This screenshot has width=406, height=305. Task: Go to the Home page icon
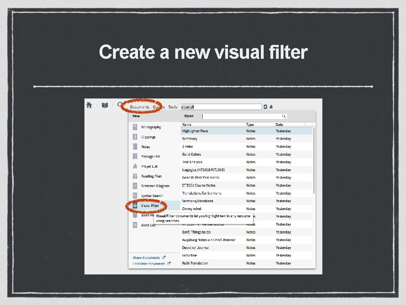[89, 105]
